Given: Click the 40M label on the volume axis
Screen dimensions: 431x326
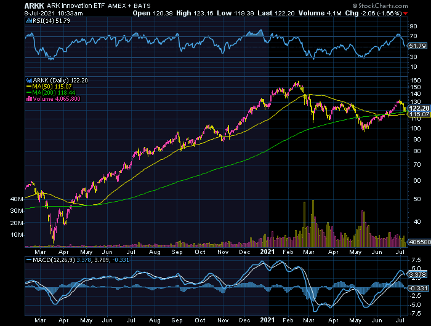Looking at the screenshot, I should [x=17, y=199].
